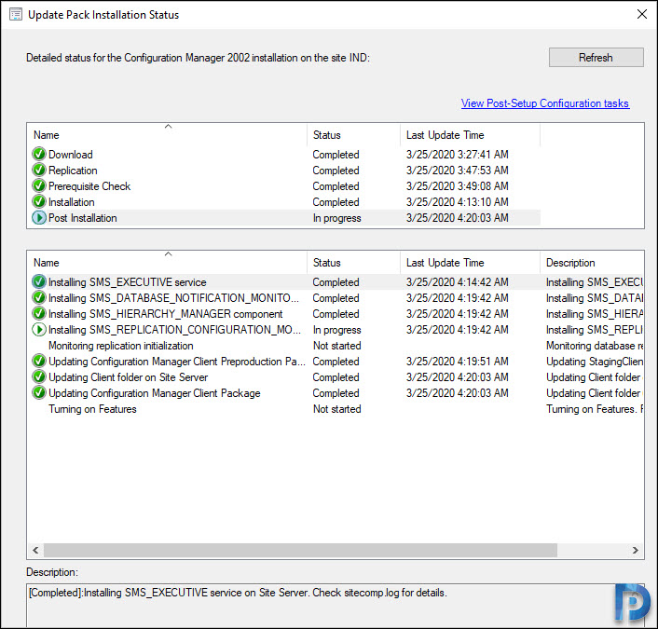The width and height of the screenshot is (658, 629).
Task: Click Updating StagingClien description cell
Action: tap(595, 362)
